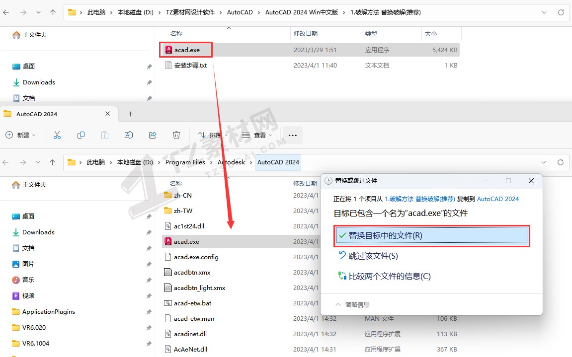Click the cut icon in AutoCAD 2024 window toolbar

tap(57, 135)
